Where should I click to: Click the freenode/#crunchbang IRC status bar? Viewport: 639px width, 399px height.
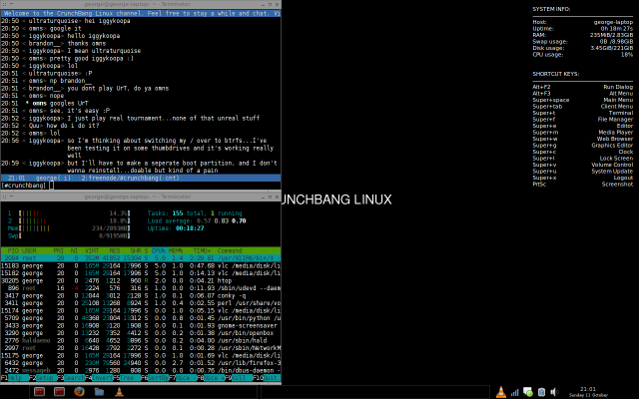141,178
